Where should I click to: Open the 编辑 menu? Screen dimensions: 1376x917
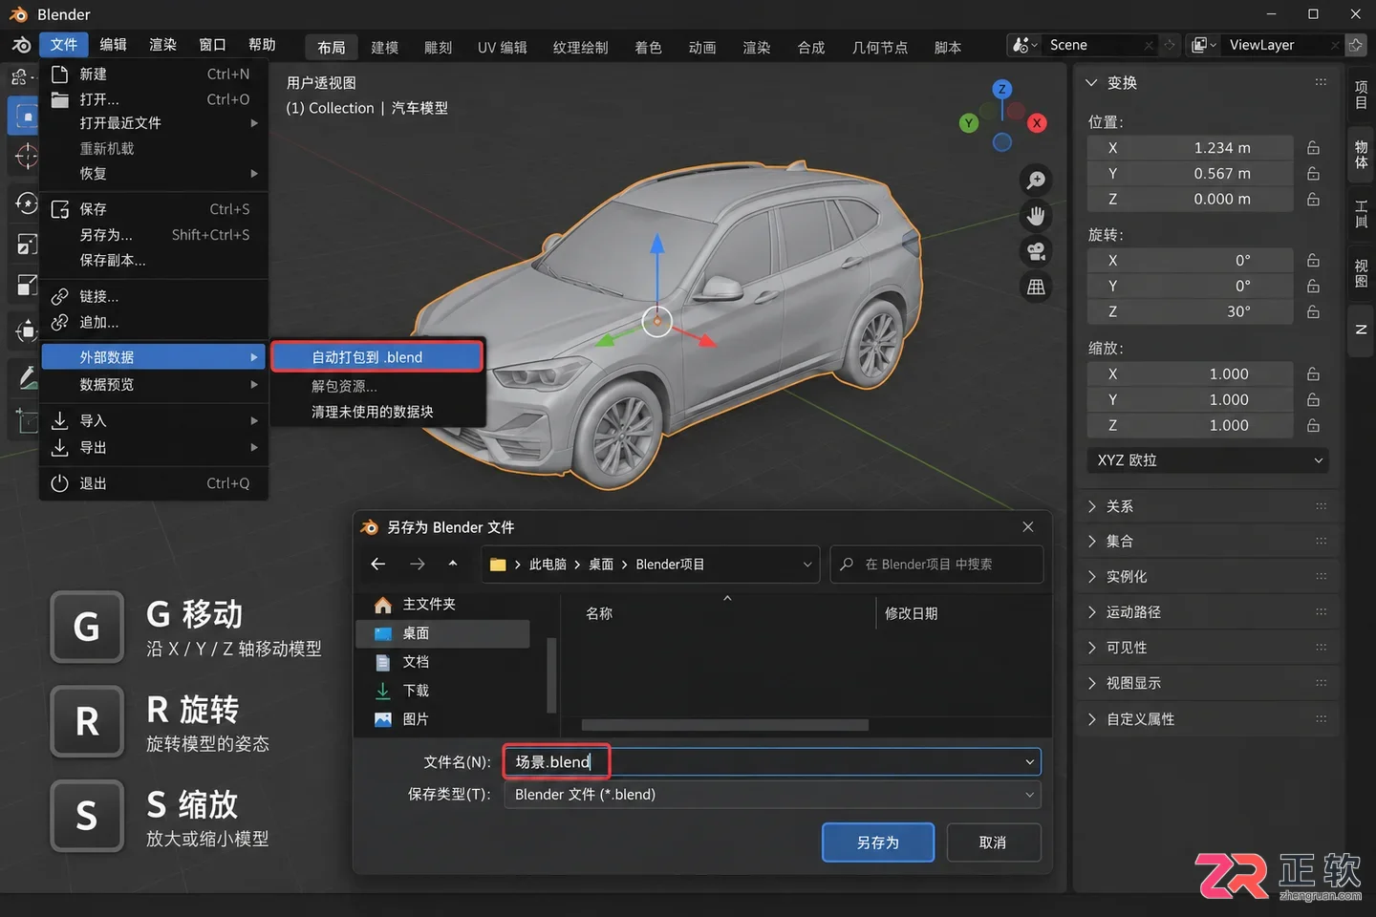(113, 45)
